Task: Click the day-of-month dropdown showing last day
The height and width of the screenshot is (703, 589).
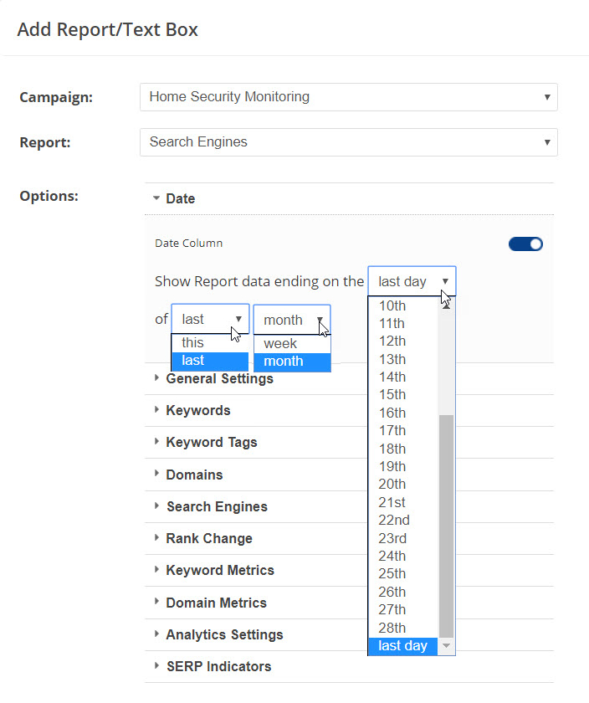Action: [x=412, y=282]
